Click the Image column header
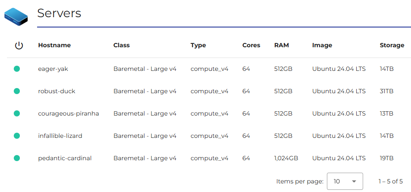The image size is (411, 192). tap(322, 45)
